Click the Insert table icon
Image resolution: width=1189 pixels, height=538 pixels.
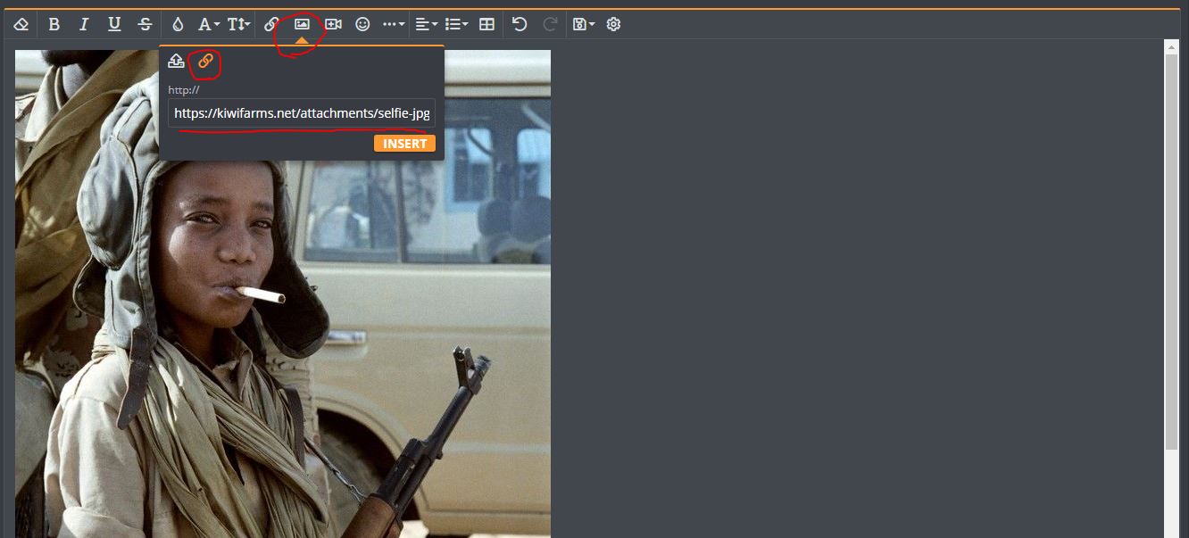[486, 25]
